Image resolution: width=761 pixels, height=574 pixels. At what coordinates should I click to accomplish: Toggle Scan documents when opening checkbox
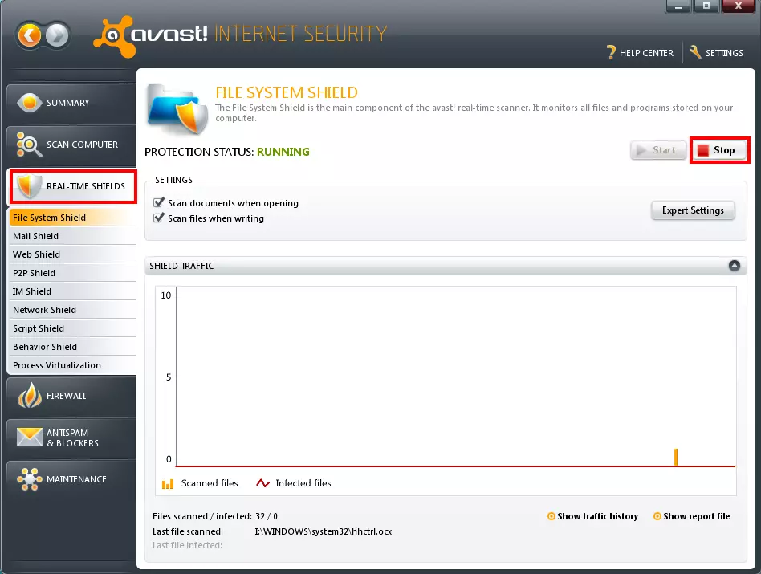tap(159, 203)
